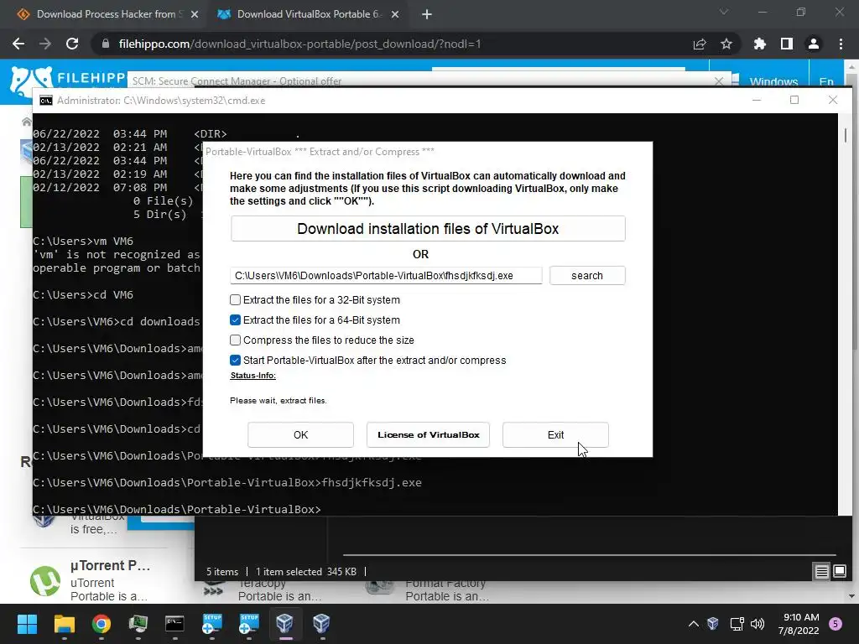Open Command Prompt from taskbar

tap(174, 624)
